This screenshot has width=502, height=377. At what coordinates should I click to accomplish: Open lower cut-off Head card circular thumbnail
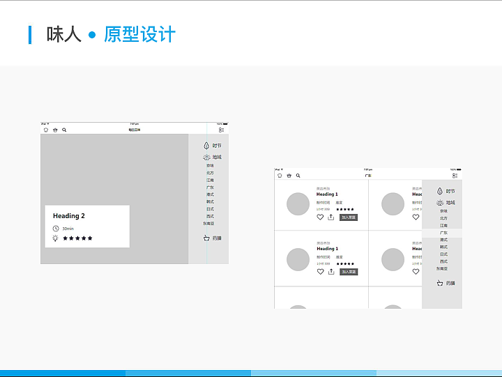pyautogui.click(x=393, y=259)
